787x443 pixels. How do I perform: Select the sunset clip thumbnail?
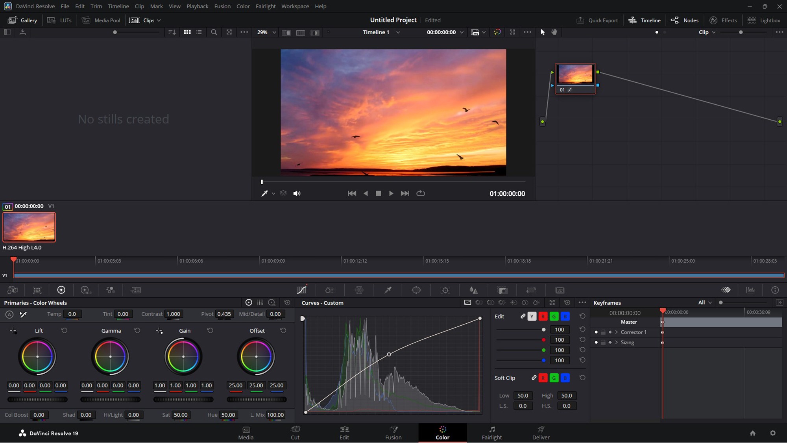click(29, 227)
